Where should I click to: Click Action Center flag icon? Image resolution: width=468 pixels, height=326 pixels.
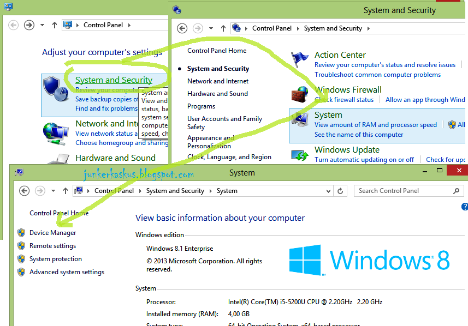coord(299,58)
